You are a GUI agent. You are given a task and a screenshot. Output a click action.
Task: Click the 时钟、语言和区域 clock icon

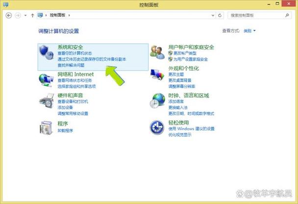coord(157,101)
